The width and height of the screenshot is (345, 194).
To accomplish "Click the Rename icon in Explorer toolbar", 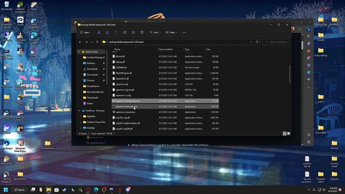I will (x=125, y=32).
